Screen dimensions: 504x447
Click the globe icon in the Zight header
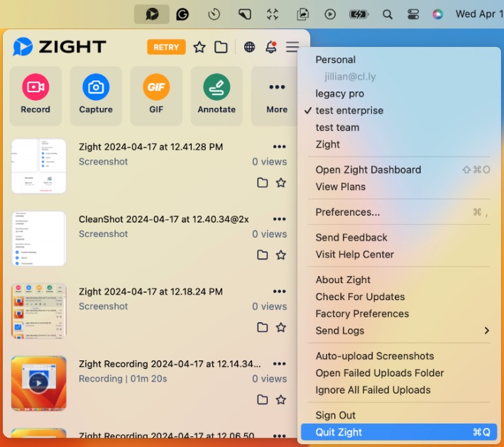coord(249,48)
